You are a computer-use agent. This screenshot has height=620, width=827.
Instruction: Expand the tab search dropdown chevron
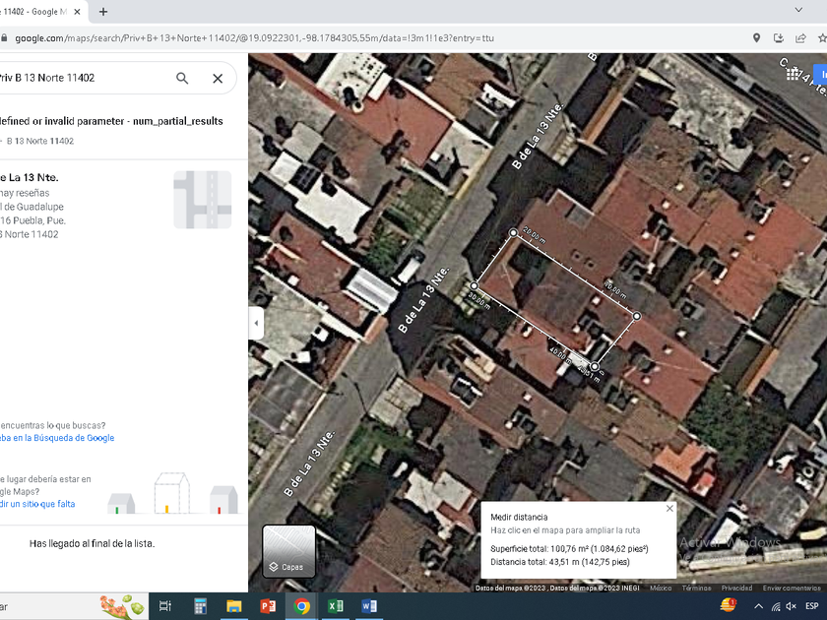(x=797, y=10)
